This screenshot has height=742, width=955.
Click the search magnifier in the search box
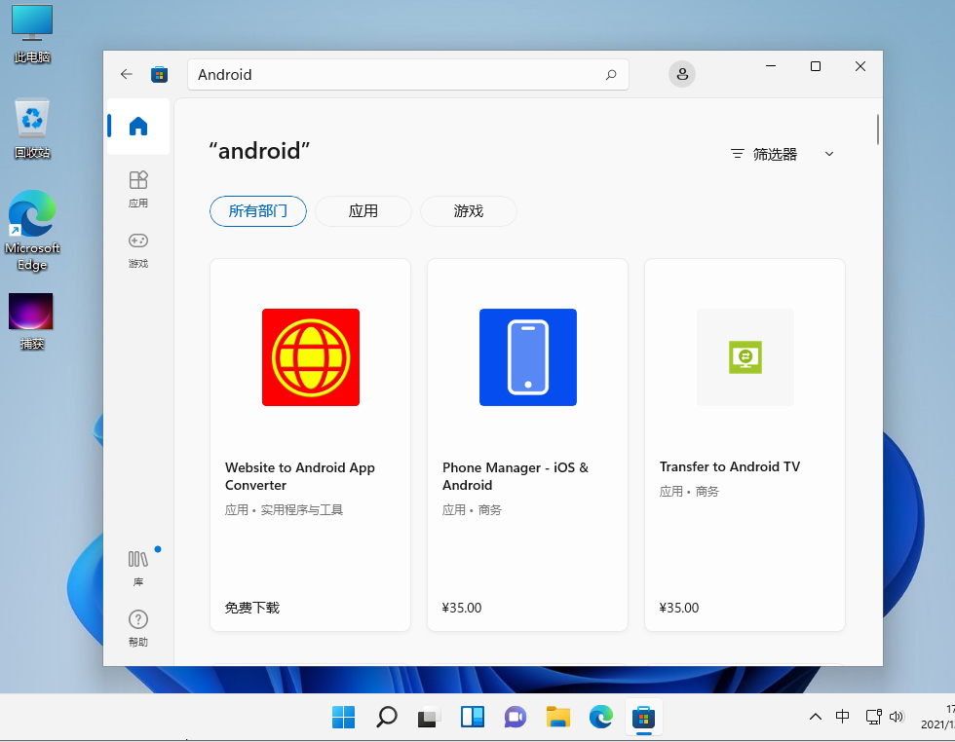pos(611,74)
